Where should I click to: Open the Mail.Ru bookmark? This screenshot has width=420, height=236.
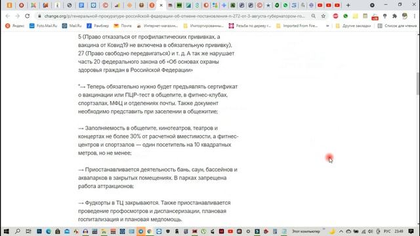pyautogui.click(x=72, y=26)
